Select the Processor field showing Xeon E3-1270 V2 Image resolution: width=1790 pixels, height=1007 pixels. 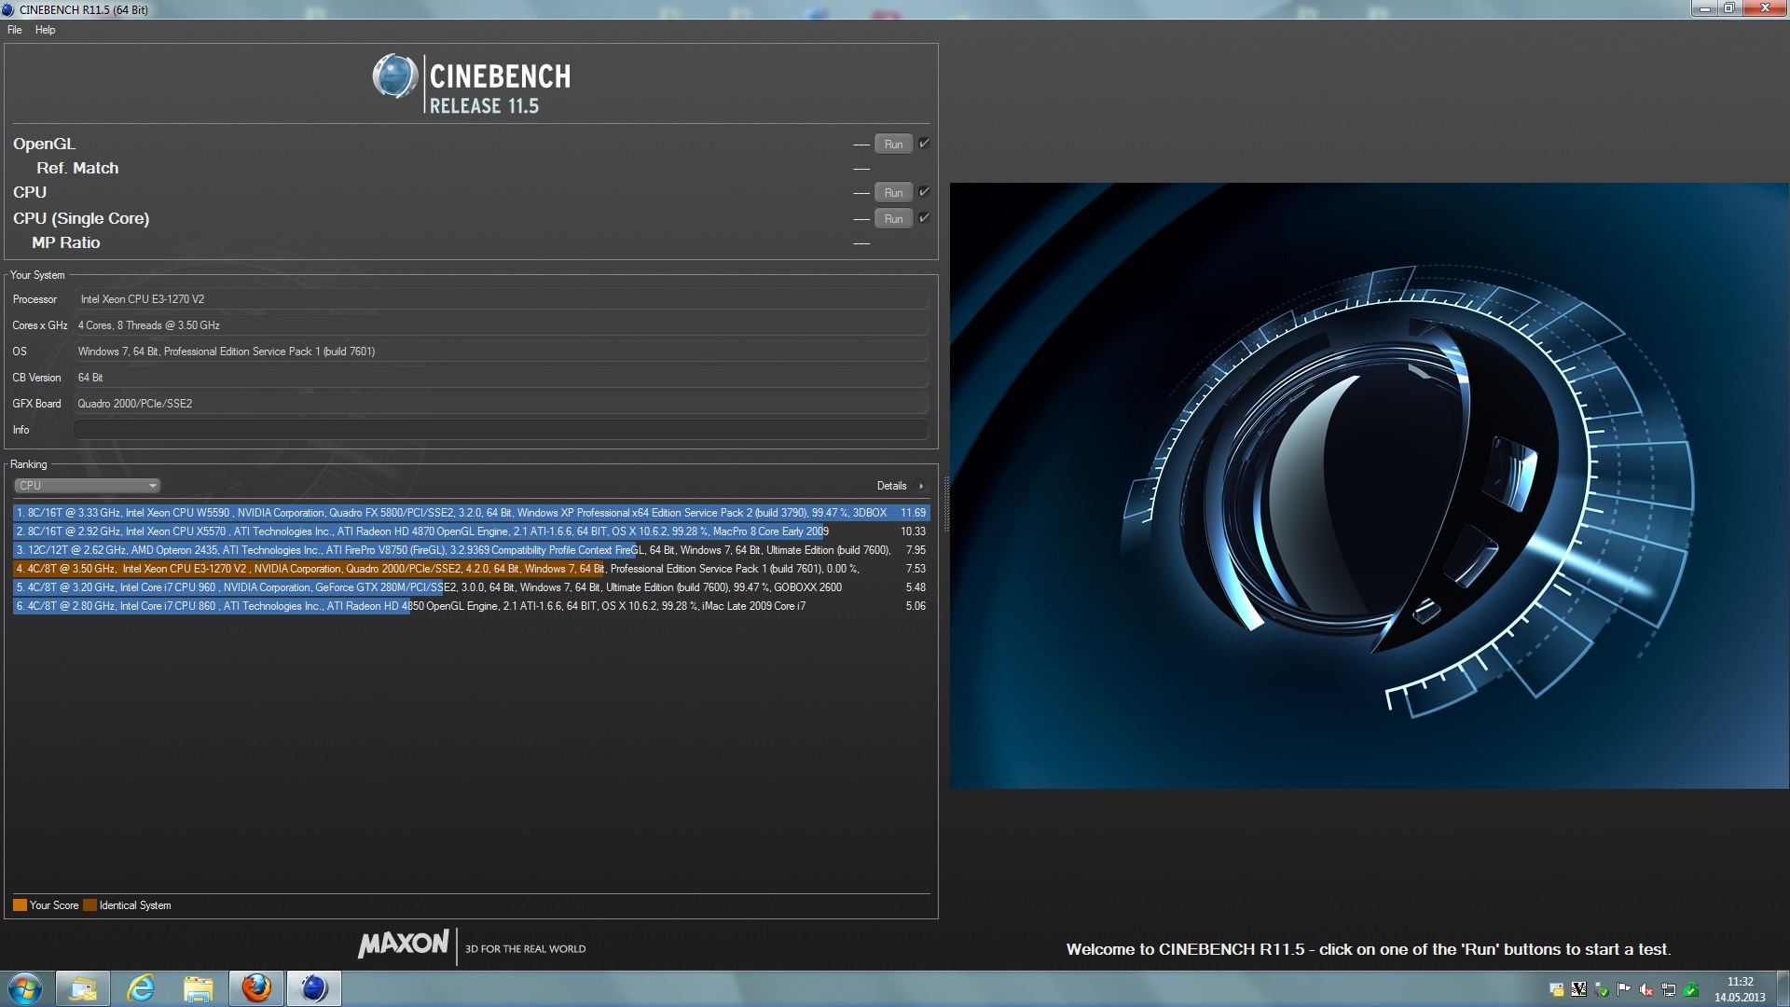501,299
